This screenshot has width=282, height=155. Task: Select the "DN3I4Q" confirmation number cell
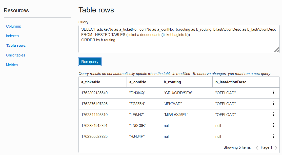click(x=137, y=93)
